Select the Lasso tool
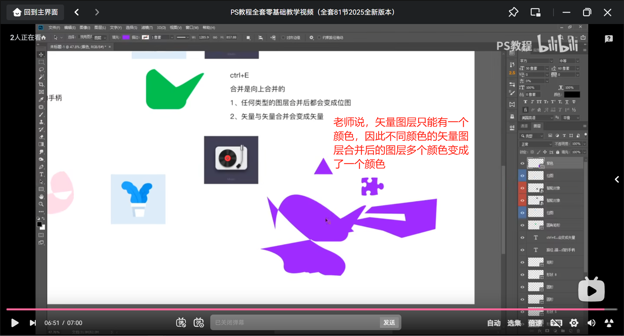The height and width of the screenshot is (336, 624). tap(41, 69)
